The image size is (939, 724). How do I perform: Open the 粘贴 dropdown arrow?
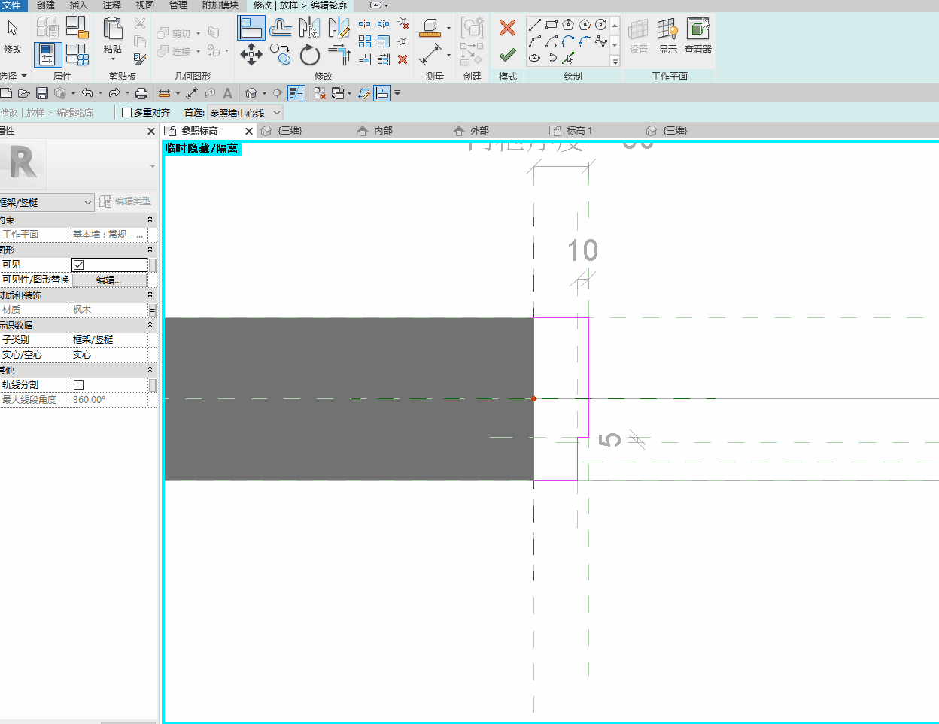coord(113,59)
